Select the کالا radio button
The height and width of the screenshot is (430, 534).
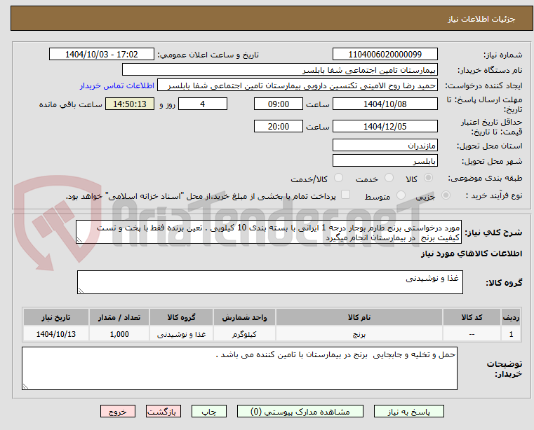tap(428, 178)
